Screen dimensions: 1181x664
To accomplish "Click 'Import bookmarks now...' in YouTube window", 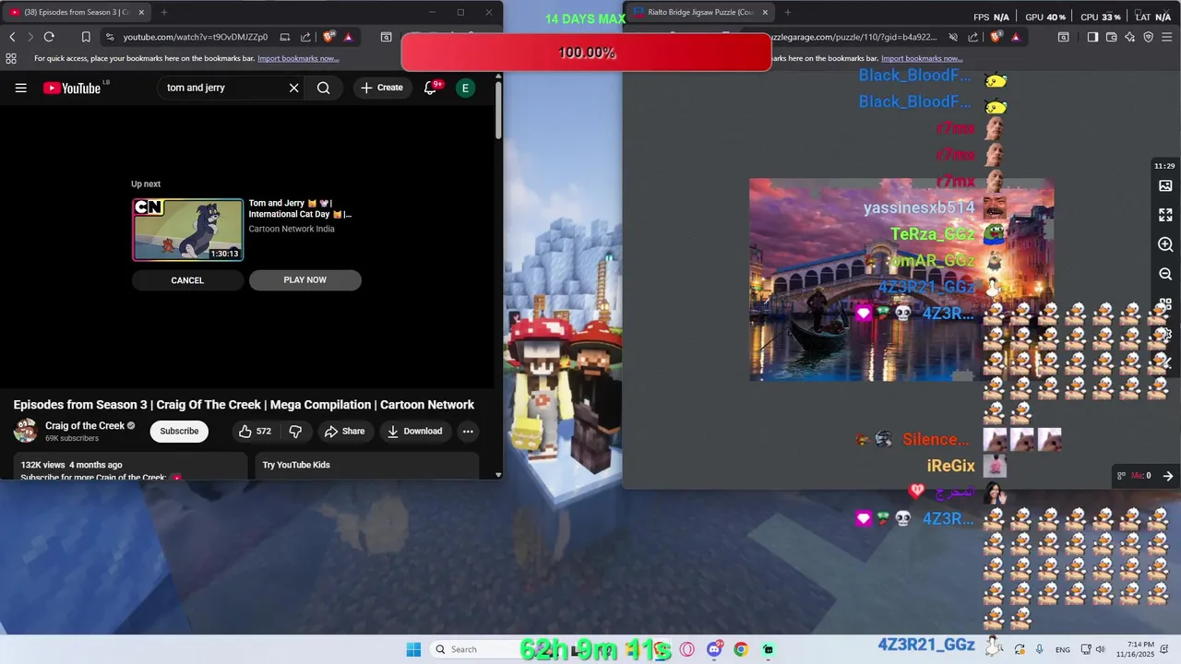I will click(x=298, y=58).
